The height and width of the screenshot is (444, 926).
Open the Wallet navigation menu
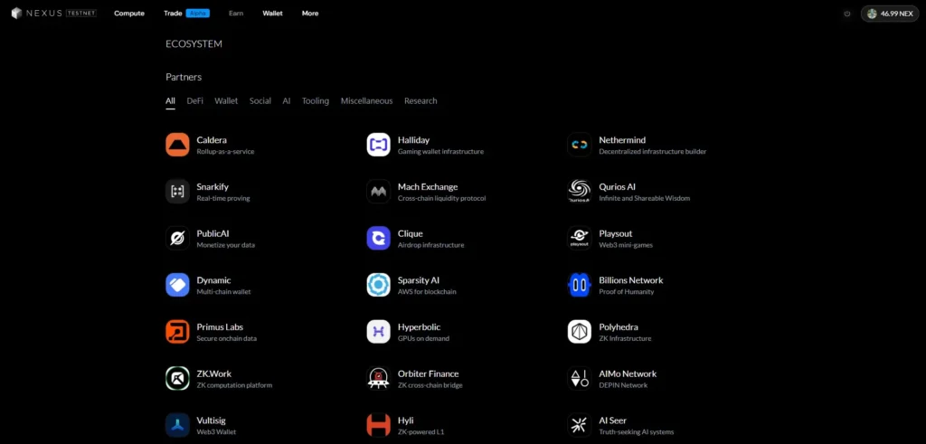pos(272,14)
